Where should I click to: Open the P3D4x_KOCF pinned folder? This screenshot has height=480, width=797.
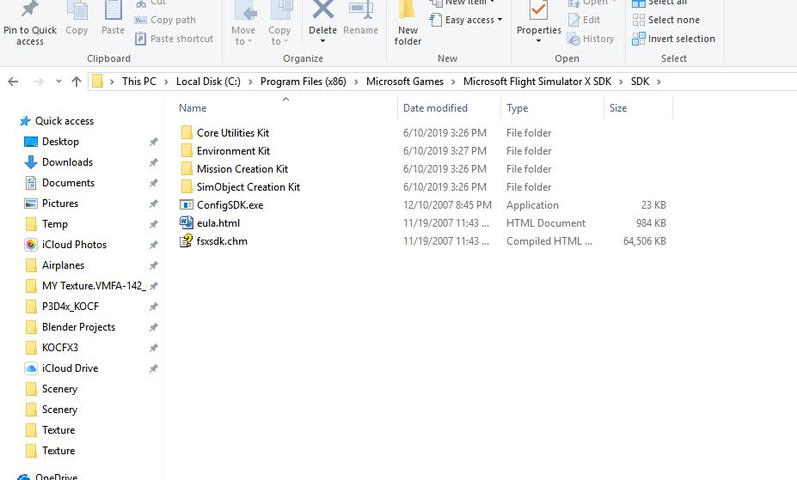pyautogui.click(x=71, y=307)
